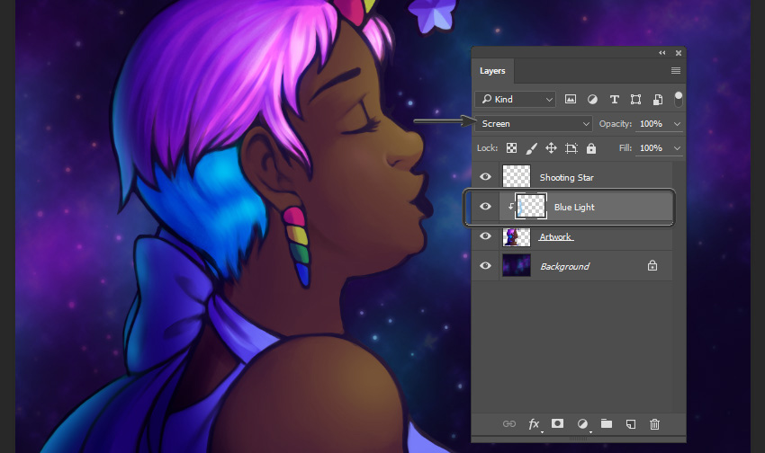
Task: Select the Shooting Star layer name
Action: tap(566, 178)
